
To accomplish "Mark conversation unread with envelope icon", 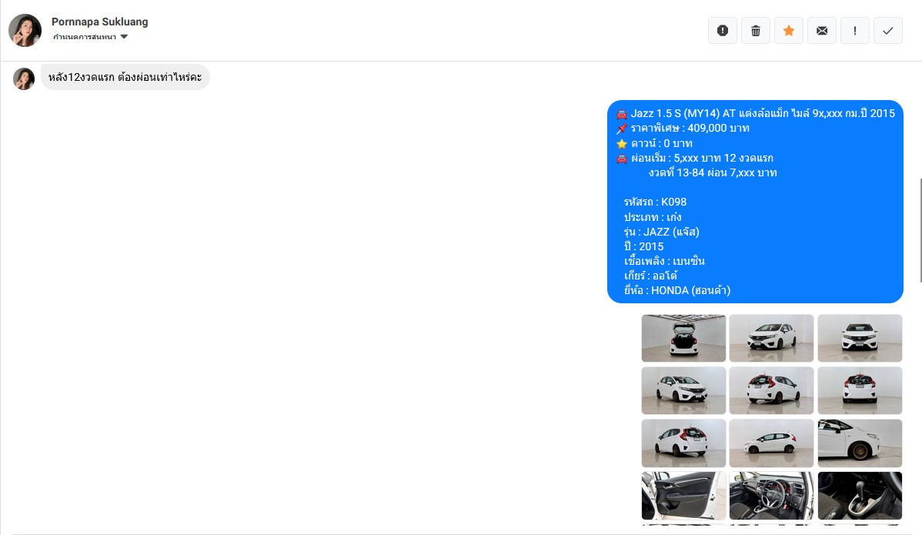I will [822, 31].
